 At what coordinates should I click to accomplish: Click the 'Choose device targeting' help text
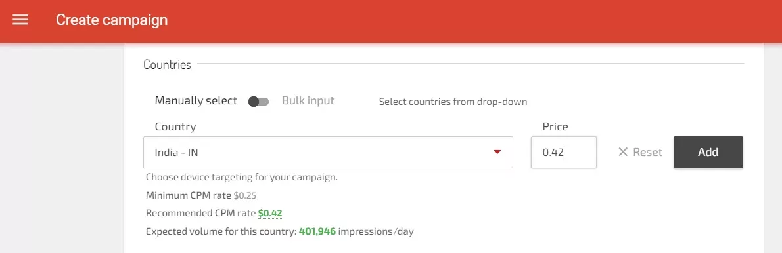pos(242,178)
